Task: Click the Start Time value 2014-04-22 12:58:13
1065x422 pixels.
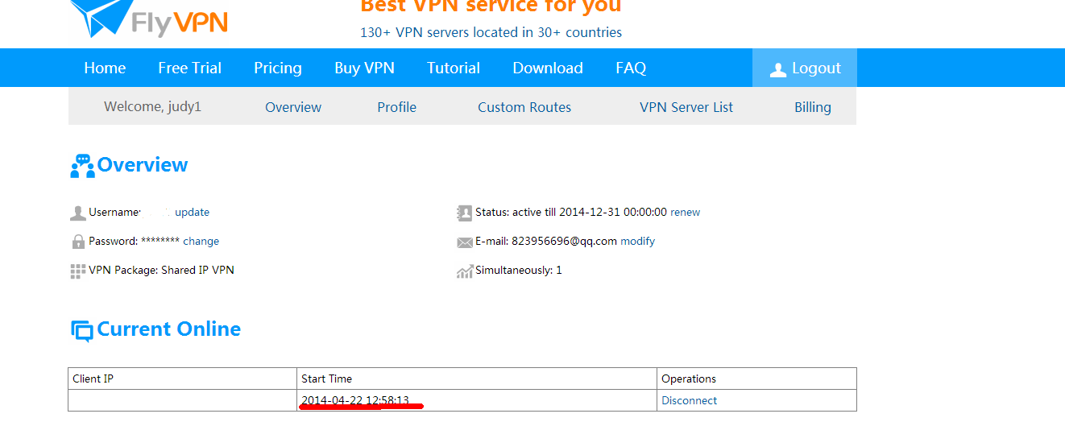Action: [355, 400]
